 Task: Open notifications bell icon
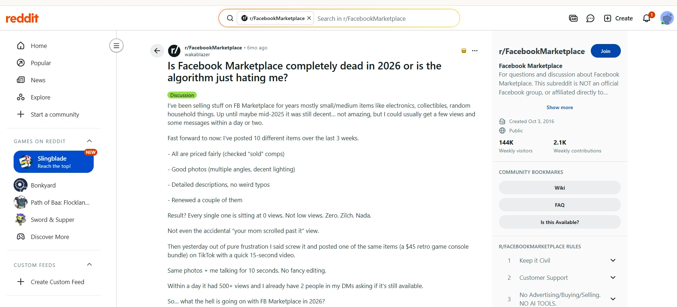tap(647, 18)
